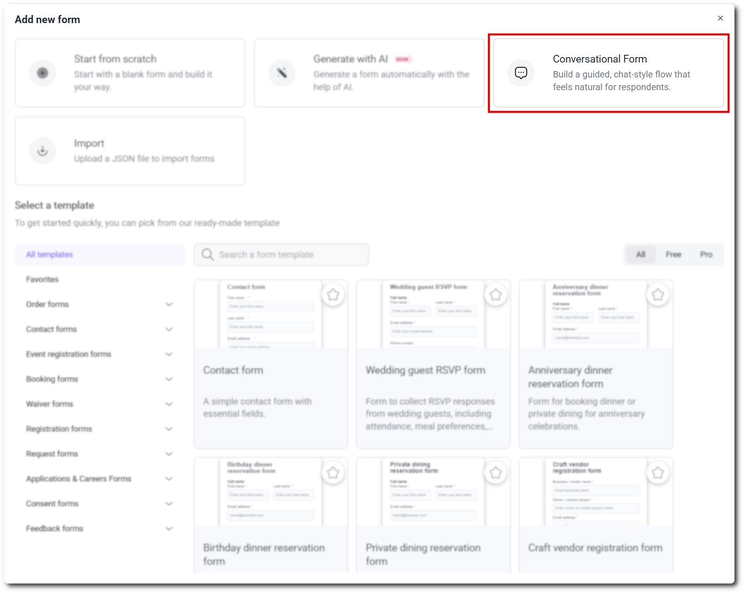Click the Generate with AI wand icon
This screenshot has height=593, width=744.
click(282, 72)
